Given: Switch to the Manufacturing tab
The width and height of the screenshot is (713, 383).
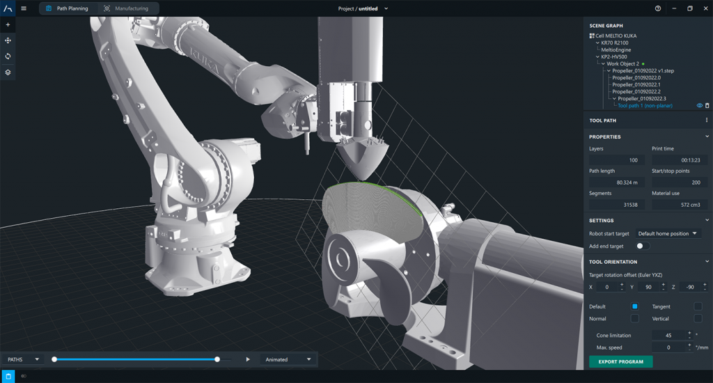Looking at the screenshot, I should point(126,8).
